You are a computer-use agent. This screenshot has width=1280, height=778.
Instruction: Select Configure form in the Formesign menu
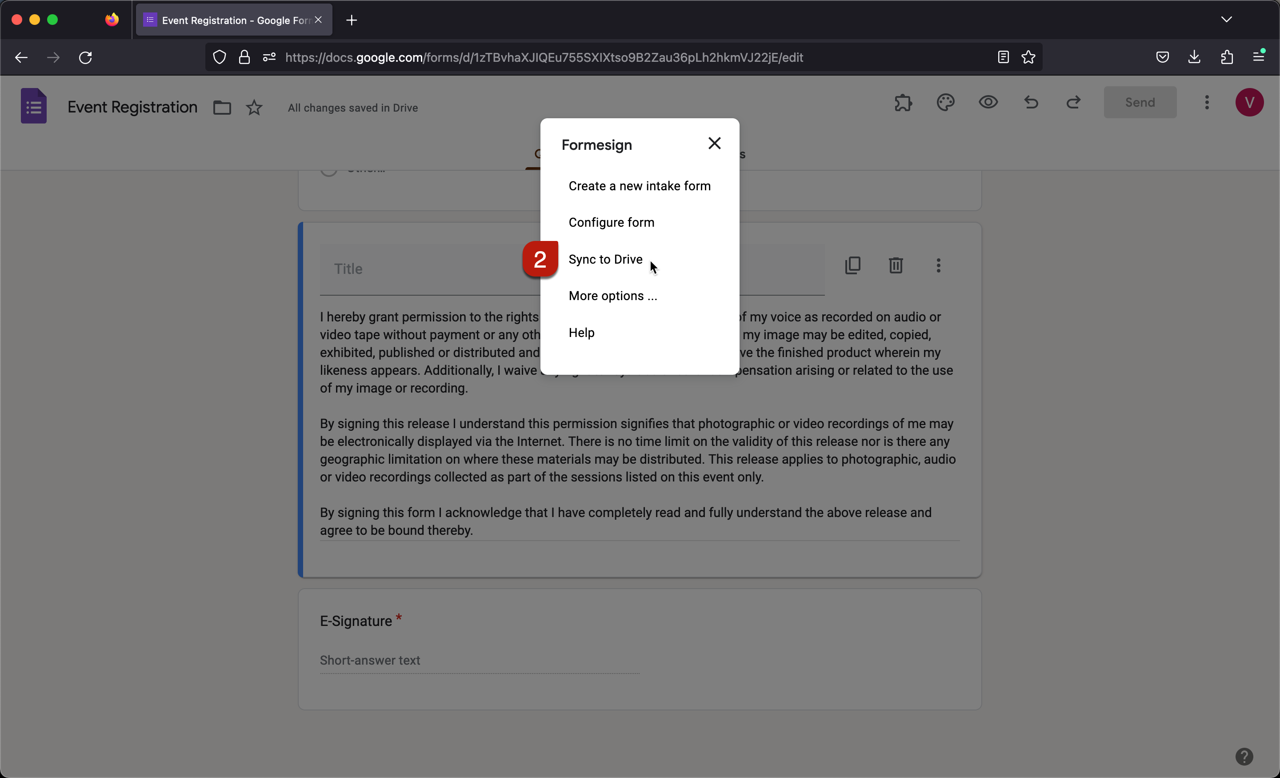612,222
